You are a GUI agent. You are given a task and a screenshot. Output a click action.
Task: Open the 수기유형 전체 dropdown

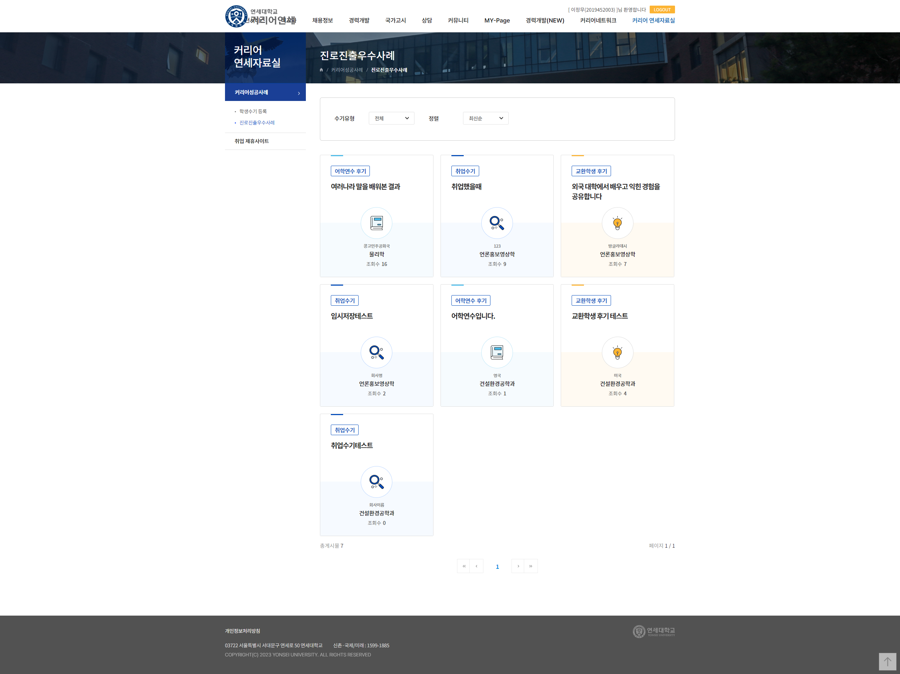tap(391, 119)
